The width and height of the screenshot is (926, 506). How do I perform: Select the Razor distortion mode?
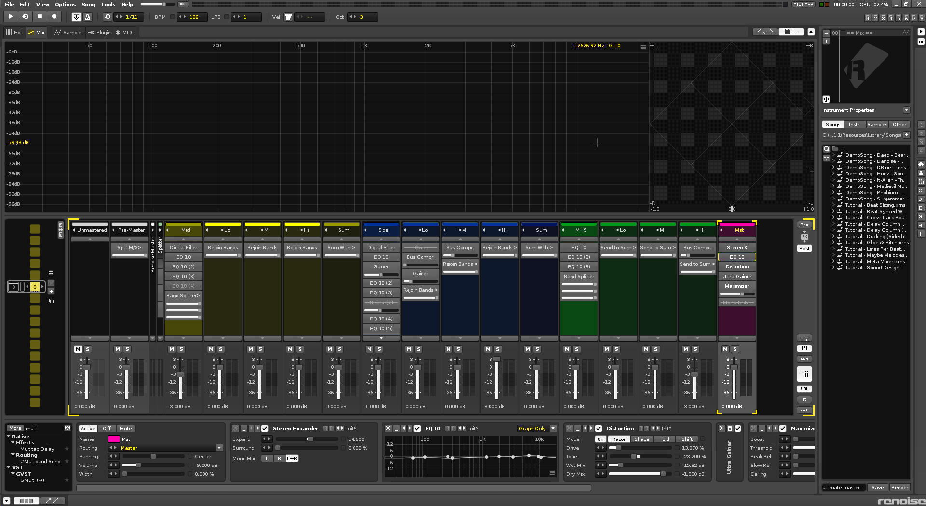[x=619, y=439]
